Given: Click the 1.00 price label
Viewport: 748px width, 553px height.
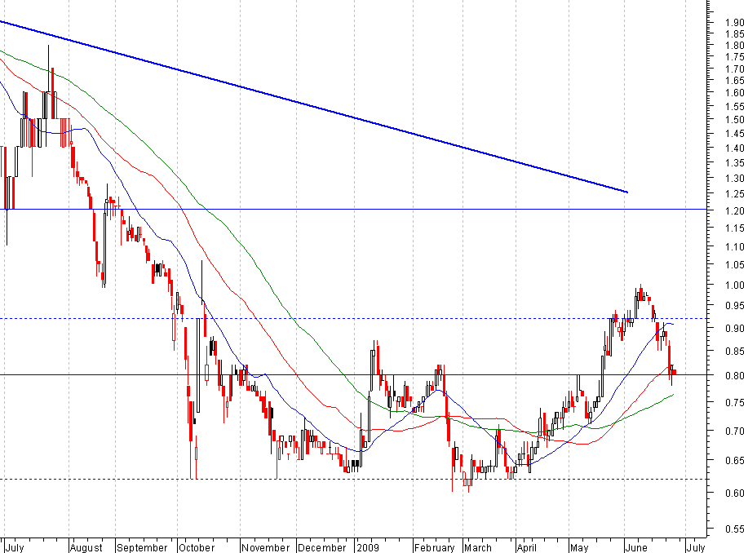Looking at the screenshot, I should (735, 285).
